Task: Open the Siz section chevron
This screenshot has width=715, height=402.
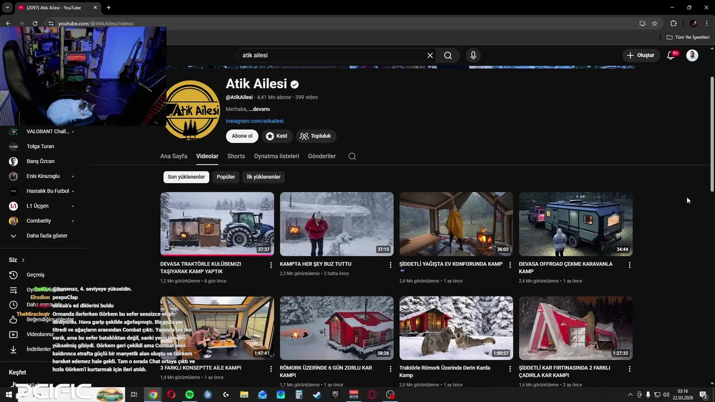Action: click(x=23, y=260)
